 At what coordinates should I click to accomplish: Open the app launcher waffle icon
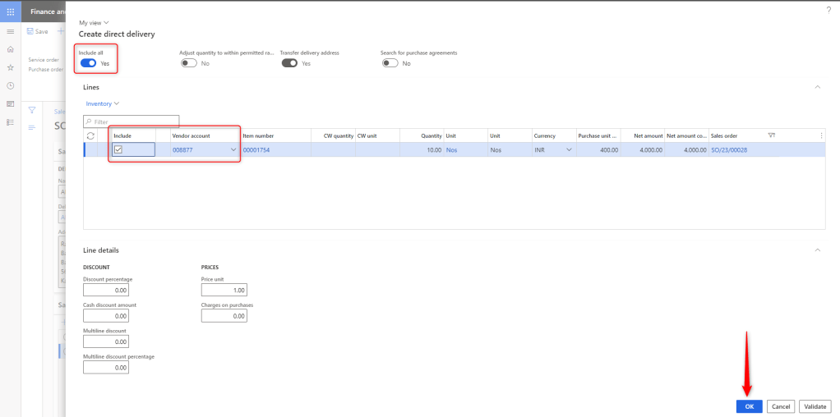10,11
